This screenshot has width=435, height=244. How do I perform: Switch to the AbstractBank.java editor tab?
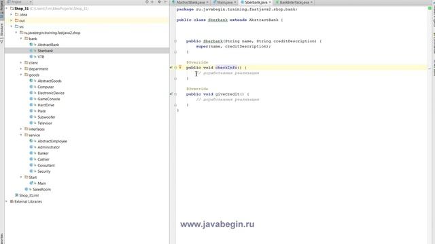pos(190,2)
